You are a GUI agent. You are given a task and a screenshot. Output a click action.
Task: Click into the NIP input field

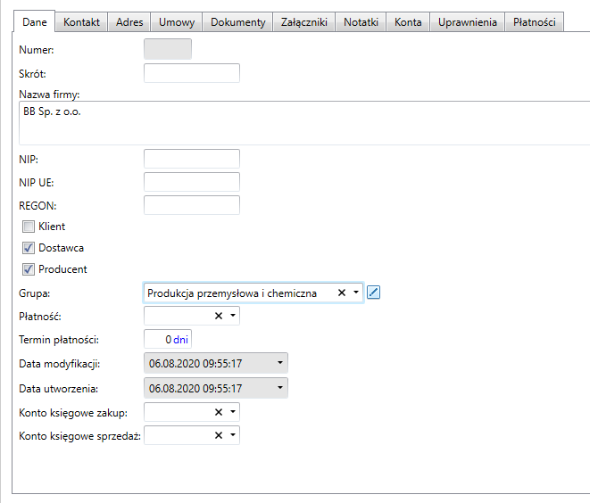[x=192, y=159]
